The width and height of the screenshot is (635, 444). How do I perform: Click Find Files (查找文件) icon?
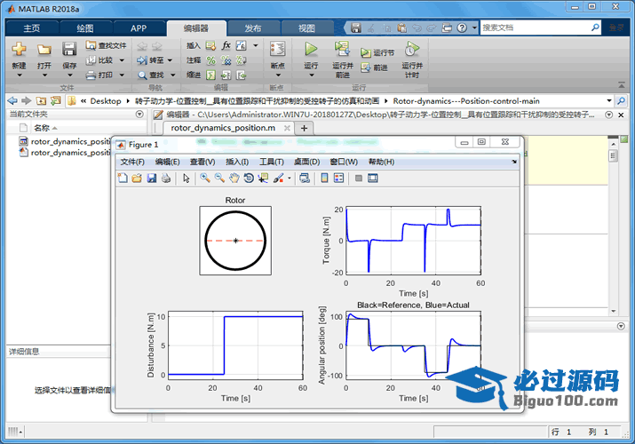[91, 45]
